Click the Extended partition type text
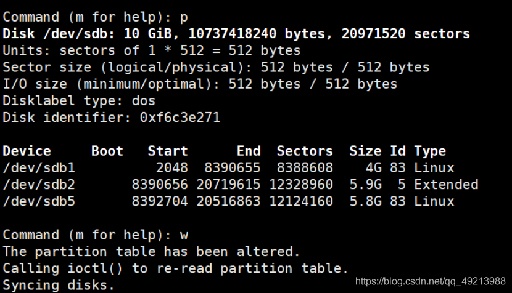The width and height of the screenshot is (512, 293). pyautogui.click(x=446, y=185)
